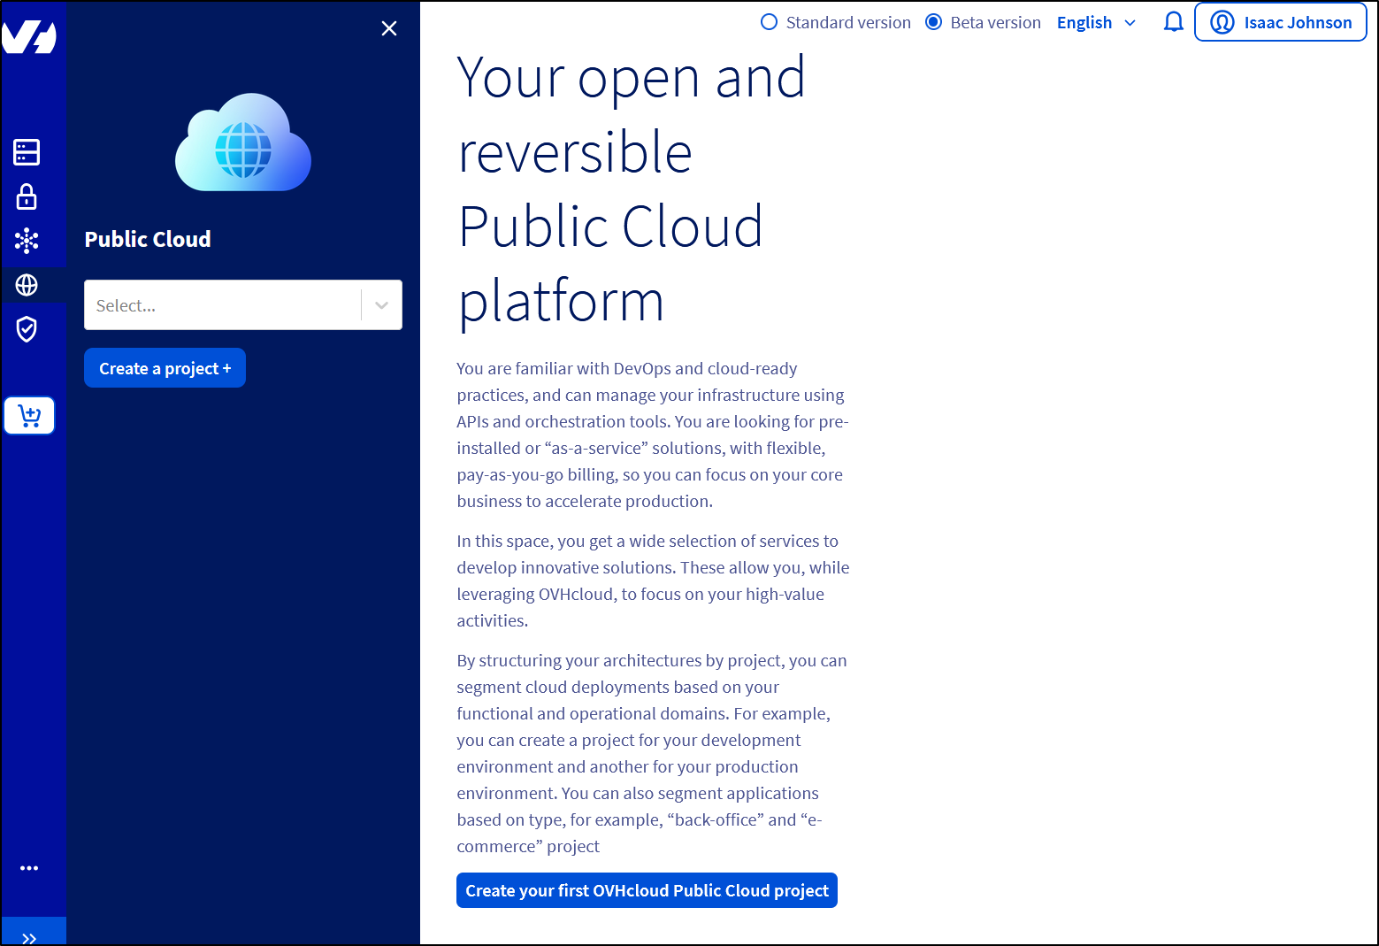Open the project Select... dropdown
1379x946 pixels.
(x=242, y=304)
